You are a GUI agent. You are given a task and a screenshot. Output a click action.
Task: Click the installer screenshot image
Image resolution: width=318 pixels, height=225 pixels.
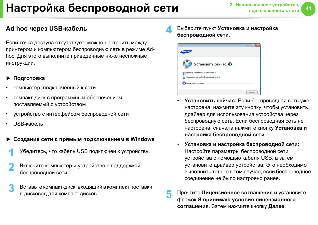219,69
